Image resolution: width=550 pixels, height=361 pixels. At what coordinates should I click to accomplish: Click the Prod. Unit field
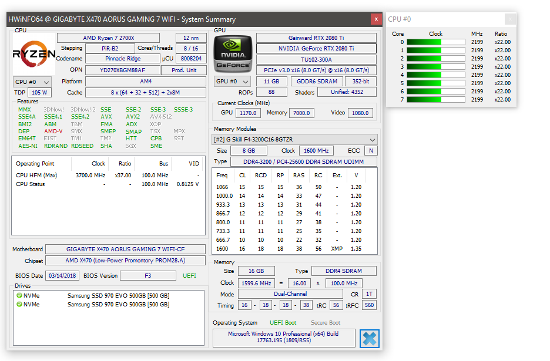pos(184,70)
